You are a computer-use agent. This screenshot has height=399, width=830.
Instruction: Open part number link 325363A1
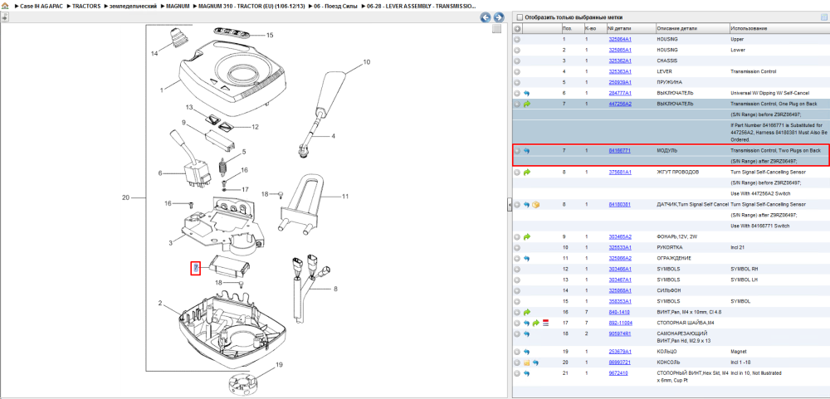[x=620, y=71]
